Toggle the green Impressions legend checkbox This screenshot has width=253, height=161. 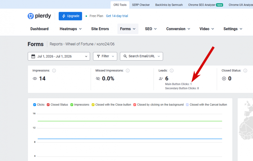(72, 105)
